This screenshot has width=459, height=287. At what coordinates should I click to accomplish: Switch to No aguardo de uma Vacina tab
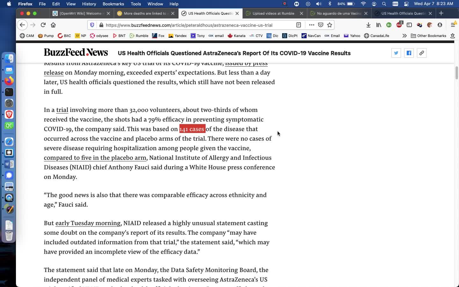pyautogui.click(x=339, y=13)
